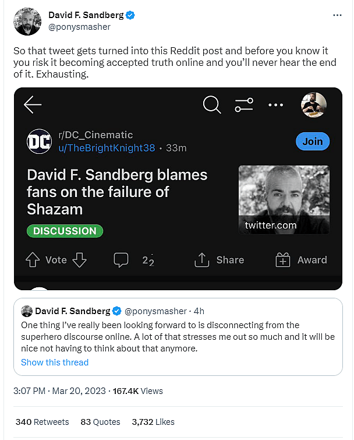Image resolution: width=354 pixels, height=440 pixels.
Task: View the 340 Retweets list
Action: [x=42, y=421]
